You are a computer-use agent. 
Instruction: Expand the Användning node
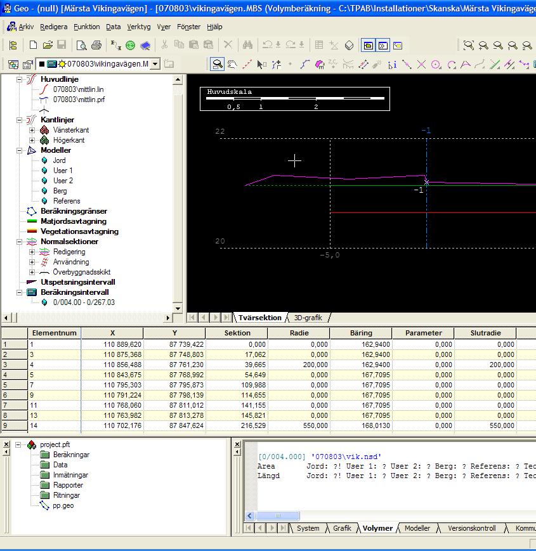(32, 262)
